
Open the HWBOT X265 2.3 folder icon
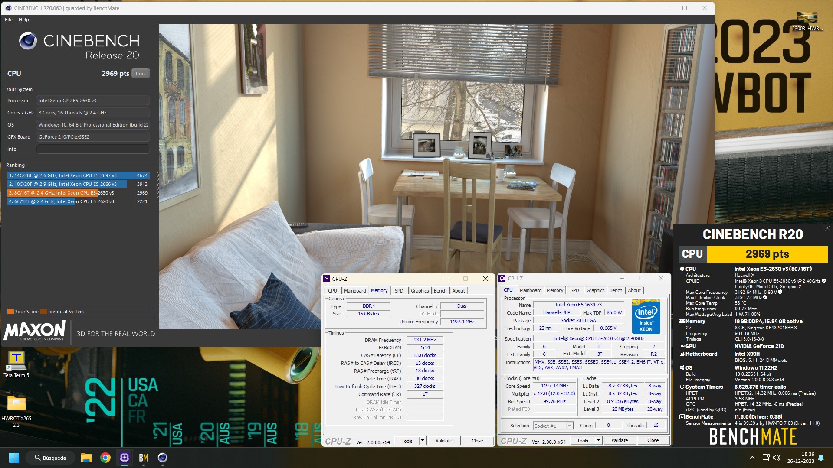[16, 410]
